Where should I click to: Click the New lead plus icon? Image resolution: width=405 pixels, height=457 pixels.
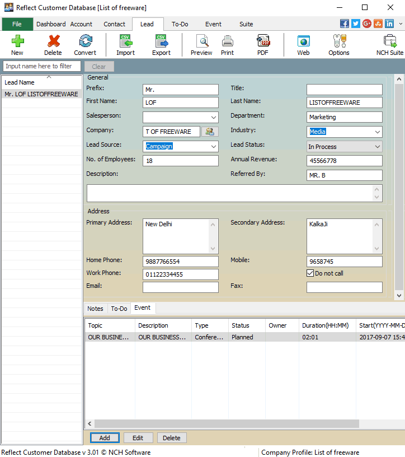(x=17, y=41)
